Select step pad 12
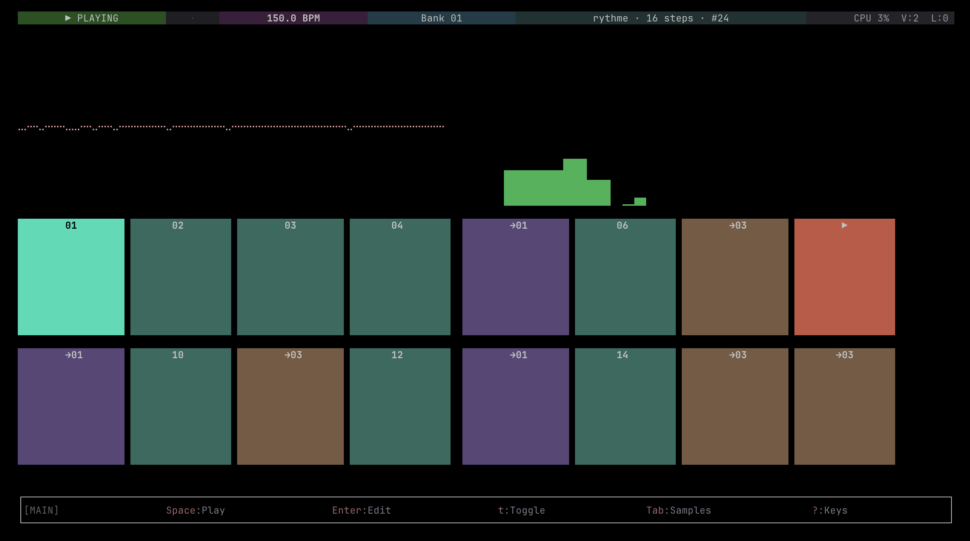The height and width of the screenshot is (541, 970). pyautogui.click(x=399, y=406)
